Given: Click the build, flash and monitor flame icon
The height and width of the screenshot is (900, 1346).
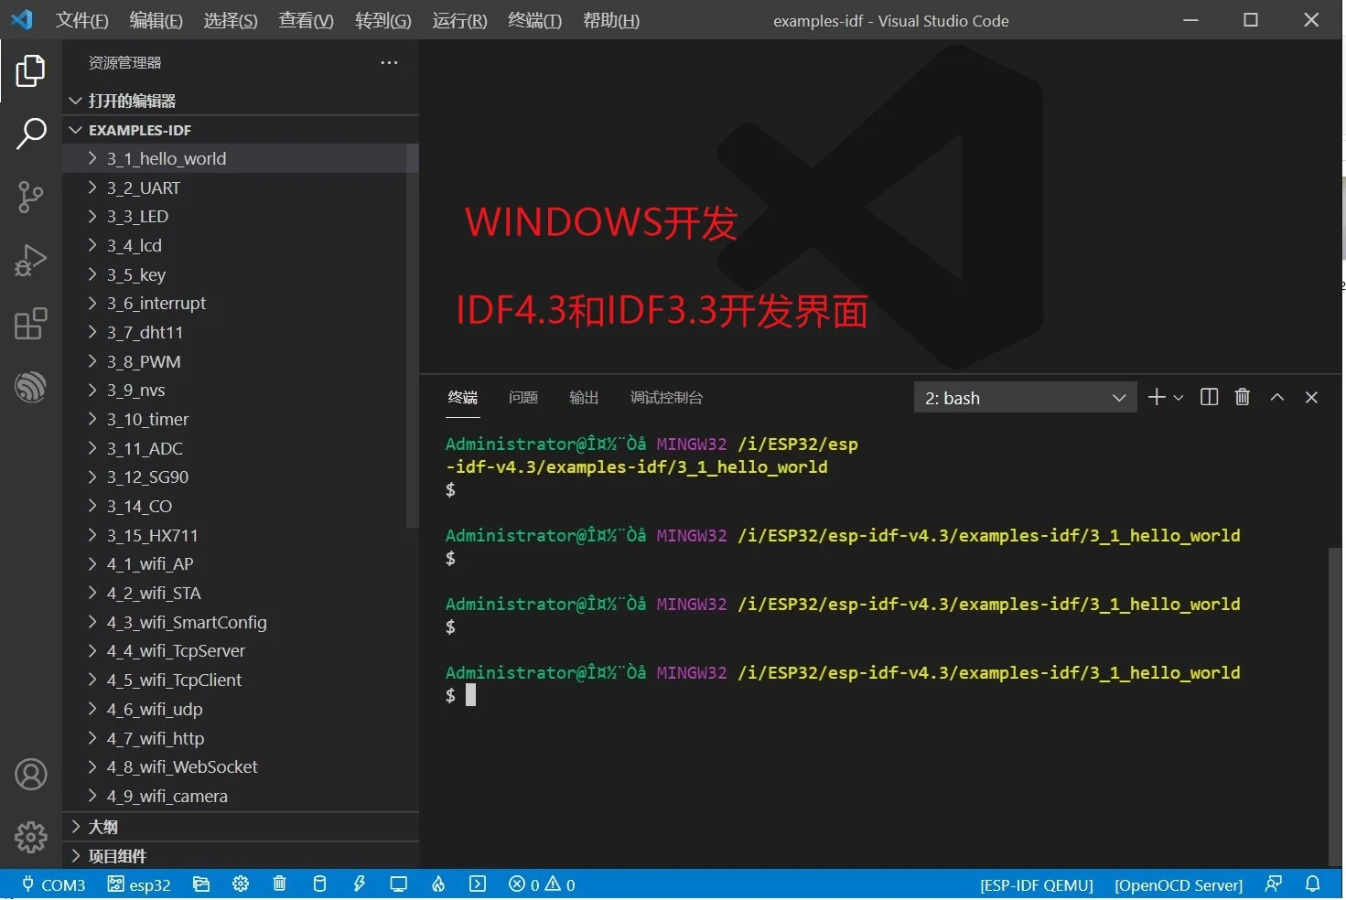Looking at the screenshot, I should point(438,884).
